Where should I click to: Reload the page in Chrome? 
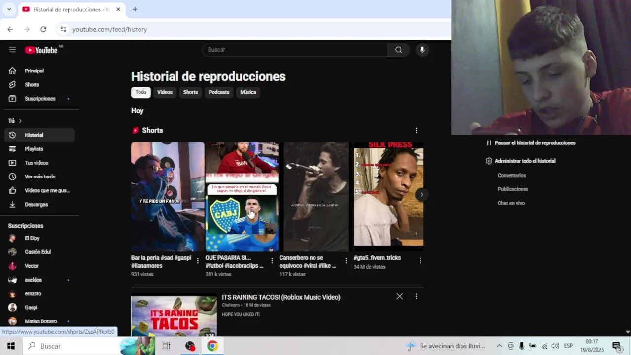(x=43, y=29)
